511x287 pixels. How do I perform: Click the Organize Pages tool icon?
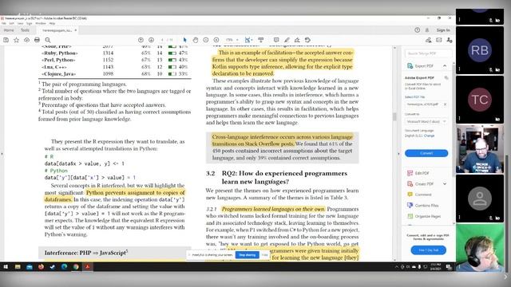point(410,216)
